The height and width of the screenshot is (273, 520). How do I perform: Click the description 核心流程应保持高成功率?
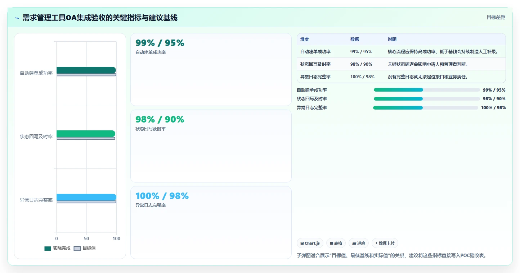pos(443,52)
